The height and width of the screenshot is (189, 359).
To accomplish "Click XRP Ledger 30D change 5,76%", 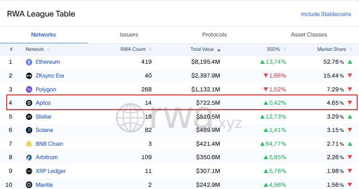I will point(275,171).
